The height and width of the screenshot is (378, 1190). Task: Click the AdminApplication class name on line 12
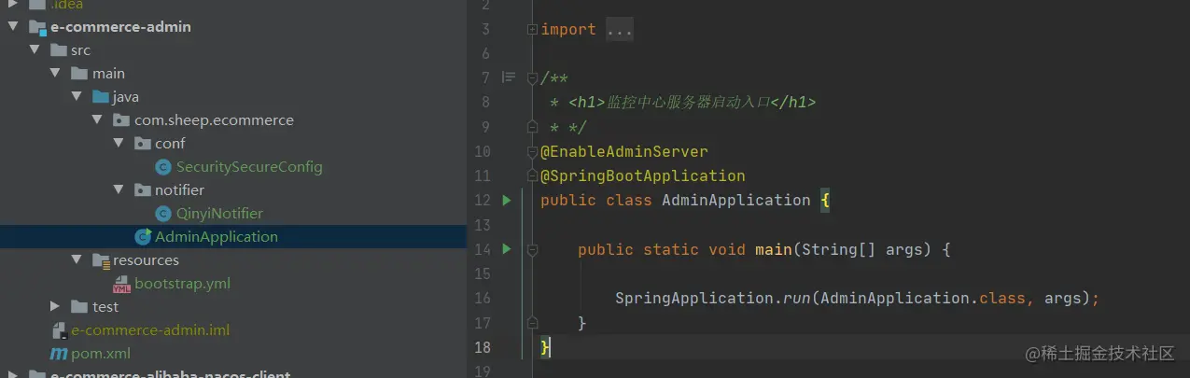click(x=736, y=200)
